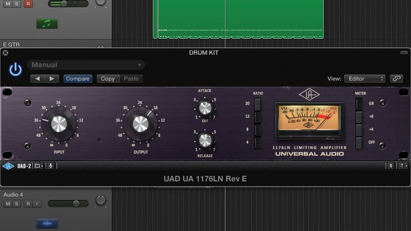Select ratio 20 button
Viewport: 411px width, 231px height.
(x=257, y=104)
